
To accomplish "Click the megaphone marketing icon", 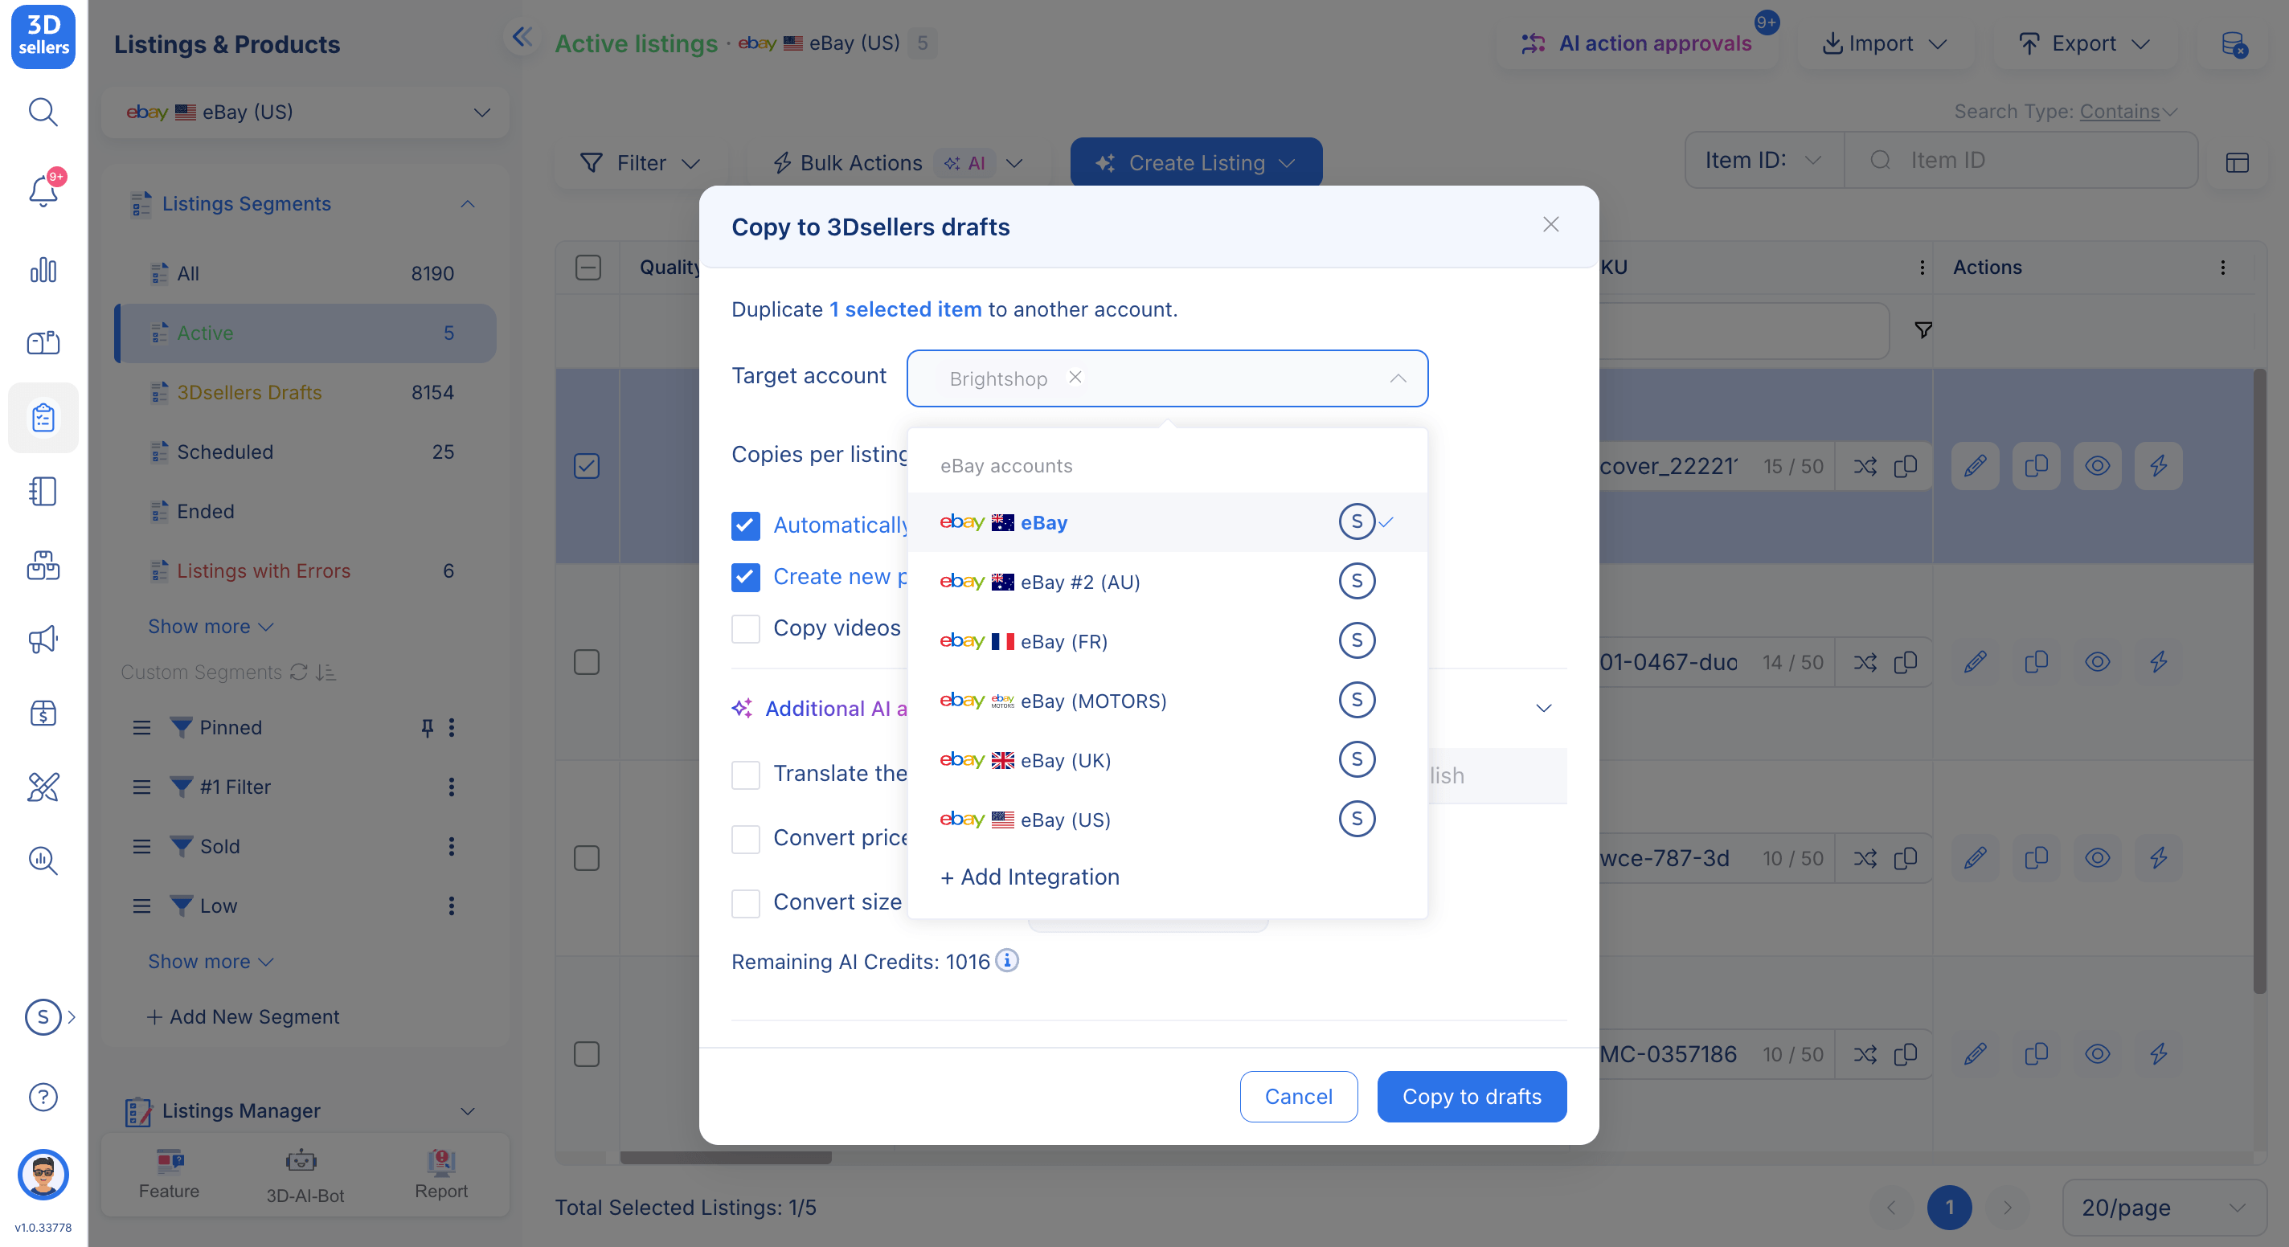I will [x=43, y=640].
